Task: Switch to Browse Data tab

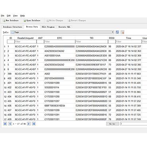Action: (x=32, y=27)
